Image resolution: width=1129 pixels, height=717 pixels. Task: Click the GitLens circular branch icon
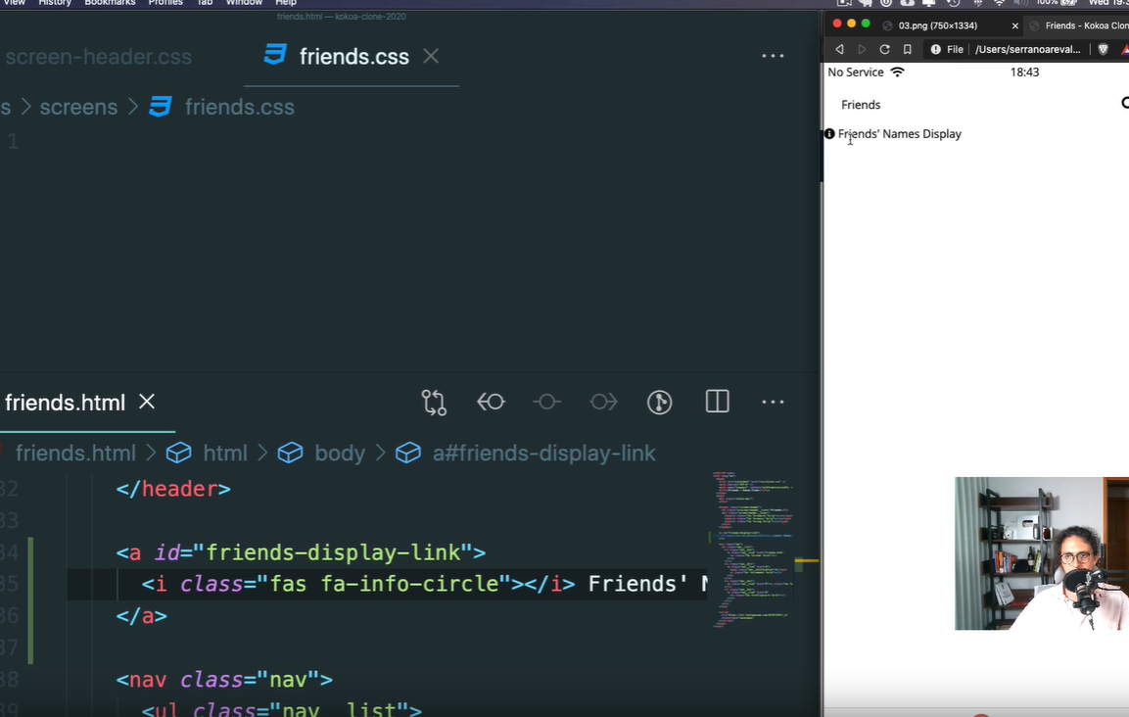pos(660,403)
